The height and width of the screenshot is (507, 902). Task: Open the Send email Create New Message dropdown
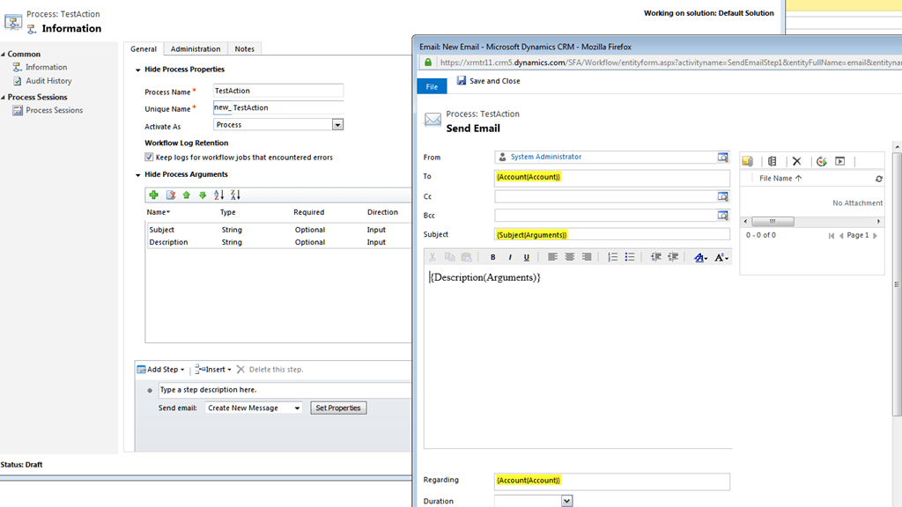coord(297,408)
